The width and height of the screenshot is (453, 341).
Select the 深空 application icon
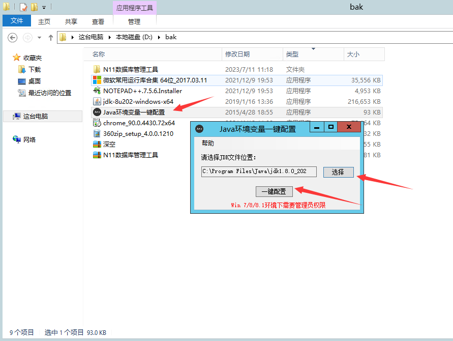point(109,144)
